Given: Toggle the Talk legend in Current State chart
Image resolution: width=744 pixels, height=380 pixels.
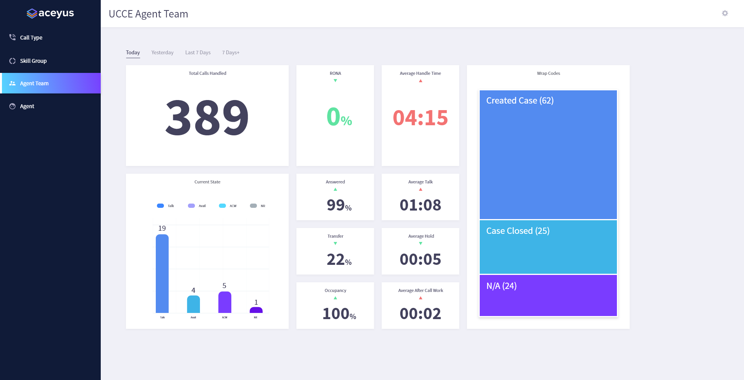Looking at the screenshot, I should point(165,206).
